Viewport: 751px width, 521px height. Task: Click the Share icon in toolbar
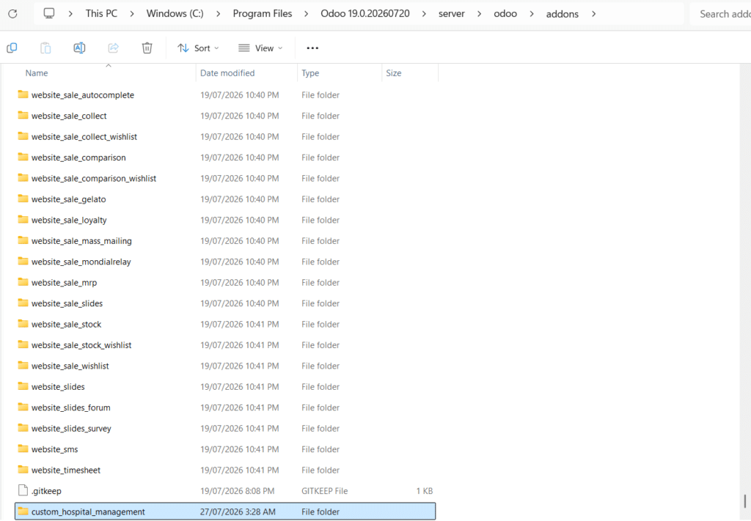click(x=114, y=48)
